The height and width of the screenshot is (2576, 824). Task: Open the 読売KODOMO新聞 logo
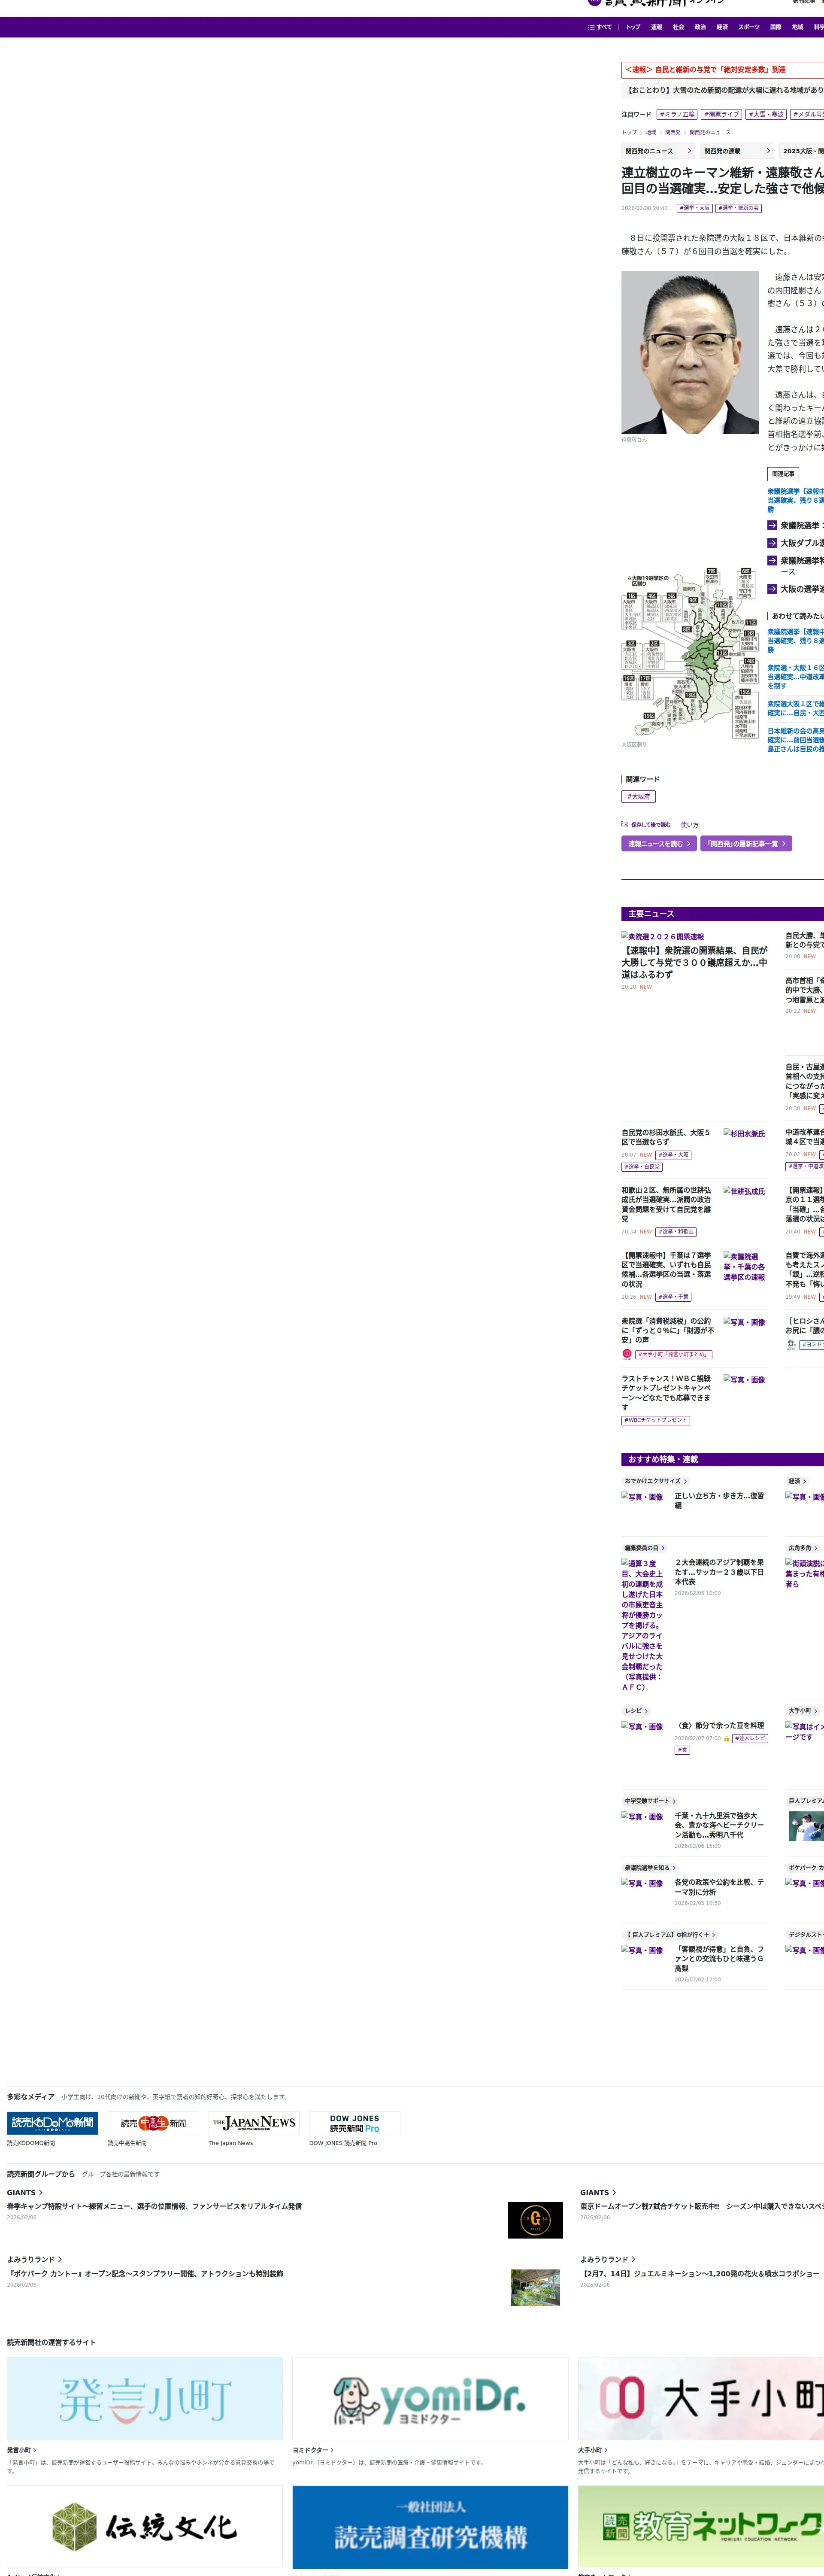(x=52, y=2123)
